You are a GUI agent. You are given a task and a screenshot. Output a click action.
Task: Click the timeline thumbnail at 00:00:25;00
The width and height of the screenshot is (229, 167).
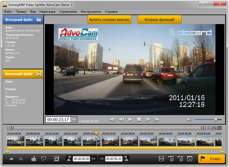110,141
